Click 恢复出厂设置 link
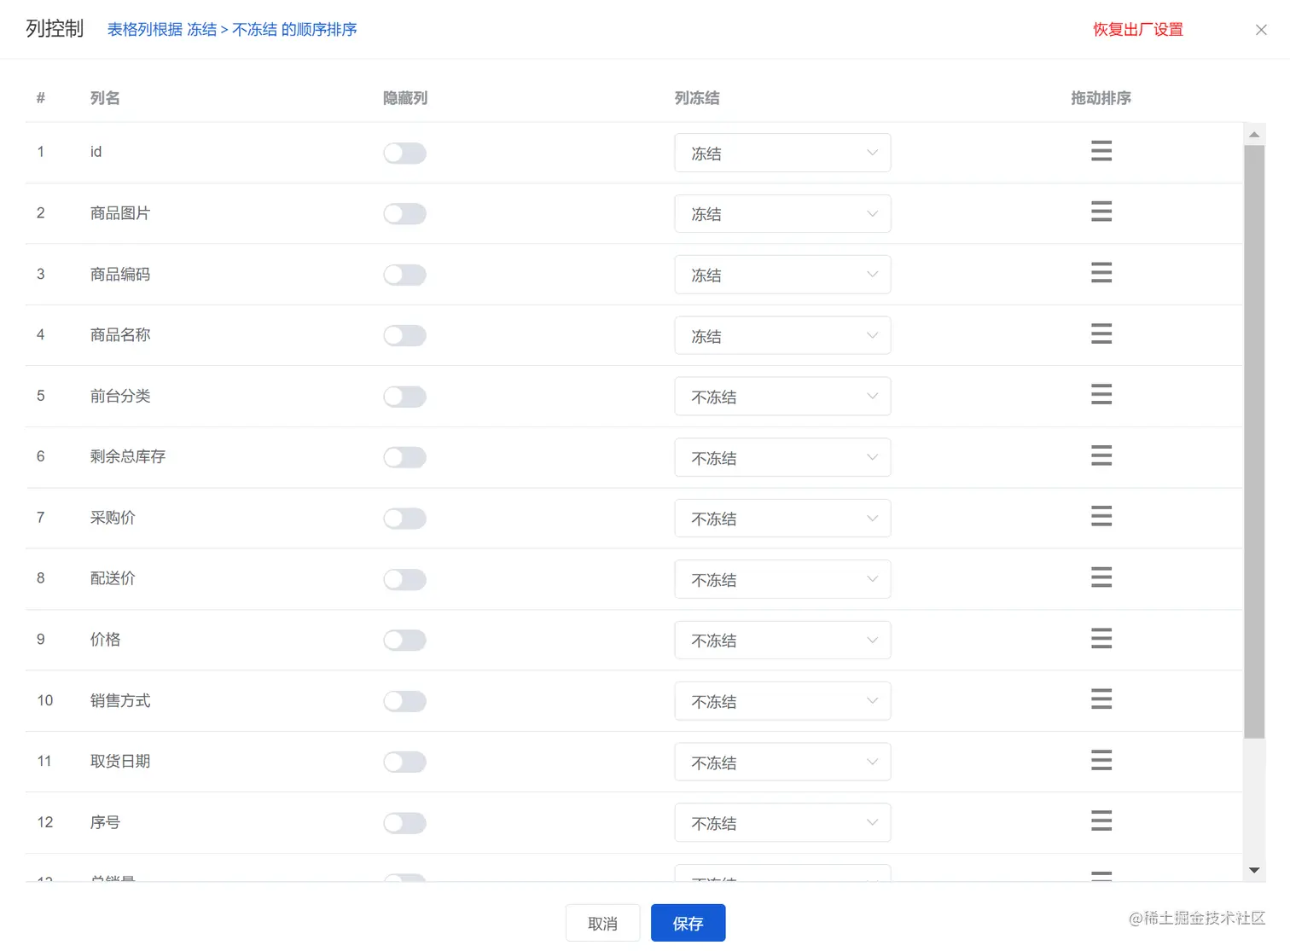 click(x=1138, y=30)
